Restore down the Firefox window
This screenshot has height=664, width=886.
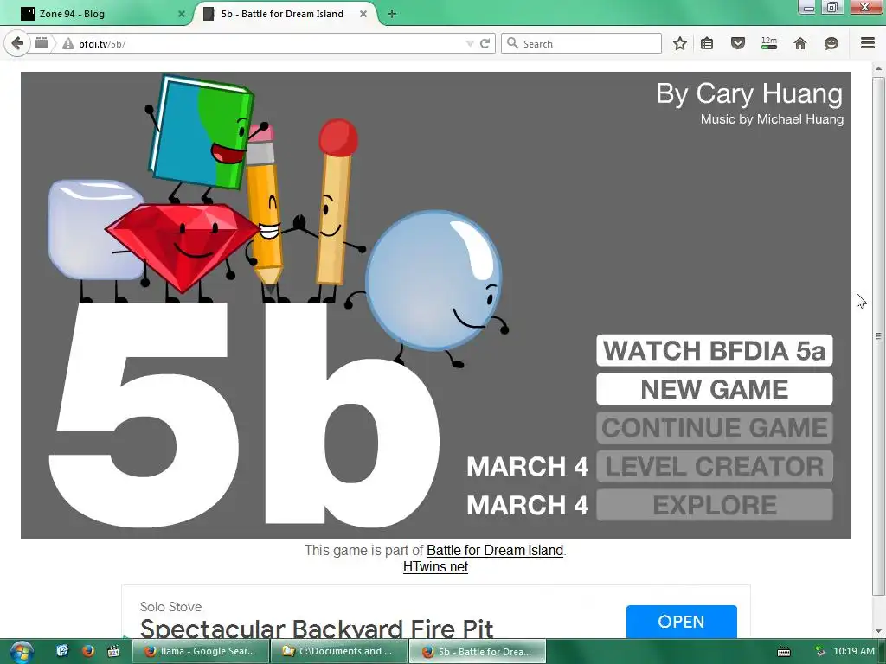(x=832, y=7)
